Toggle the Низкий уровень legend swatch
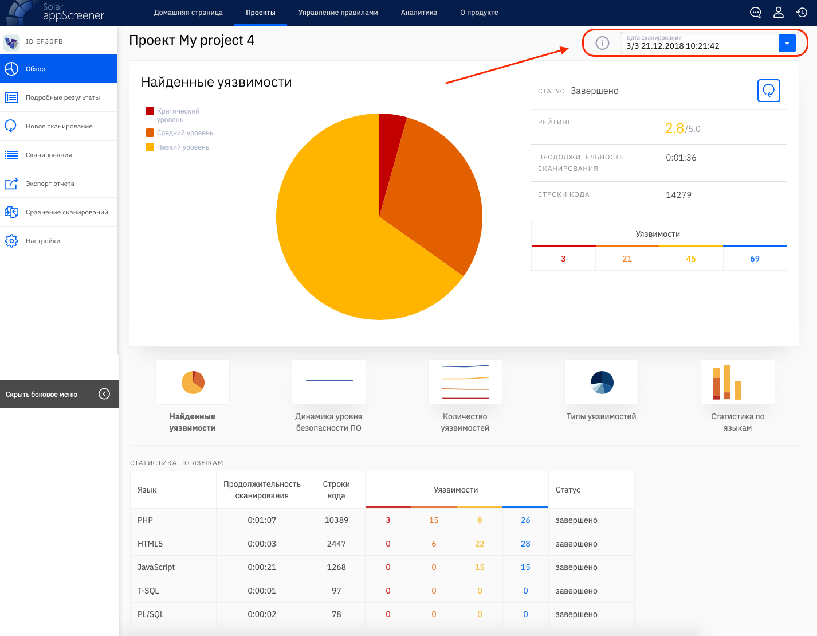 (x=150, y=147)
